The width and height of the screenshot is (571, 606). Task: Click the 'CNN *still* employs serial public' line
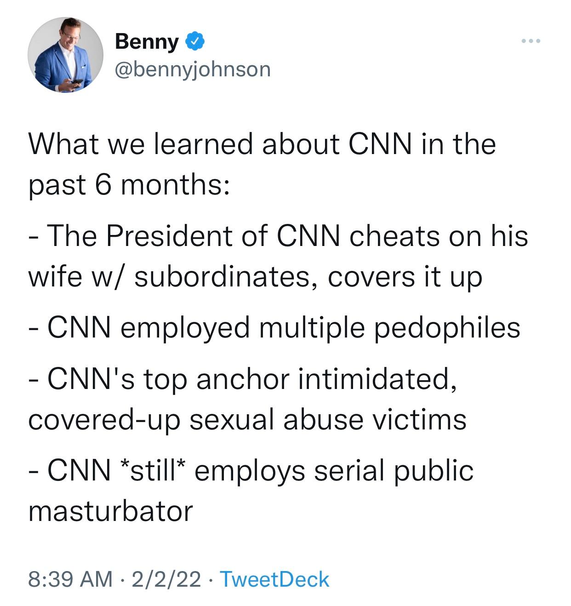(251, 470)
